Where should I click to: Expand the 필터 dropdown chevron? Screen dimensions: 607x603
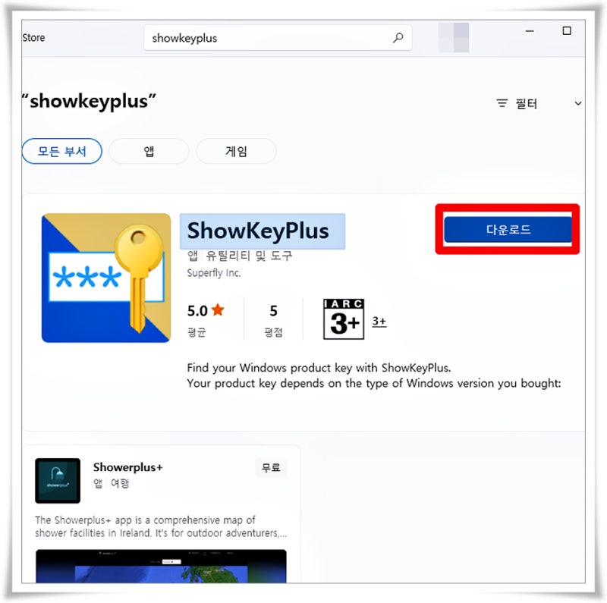[578, 103]
